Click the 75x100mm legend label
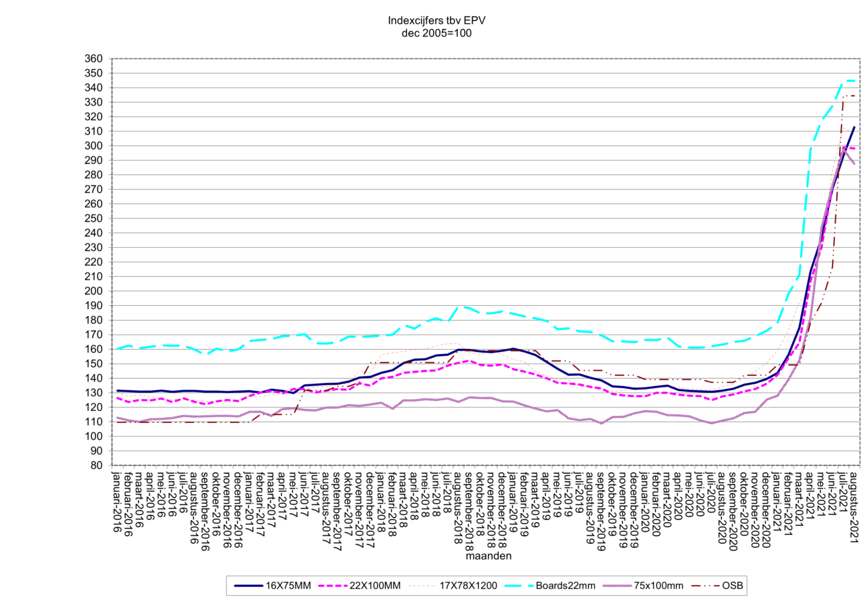This screenshot has height=598, width=868. click(658, 586)
